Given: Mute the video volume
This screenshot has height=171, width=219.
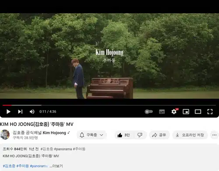Looking at the screenshot, I should point(32,112).
